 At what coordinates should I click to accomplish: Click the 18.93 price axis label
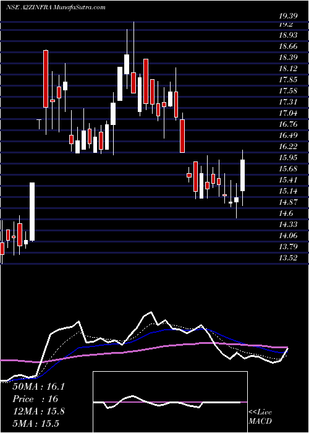(x=288, y=35)
